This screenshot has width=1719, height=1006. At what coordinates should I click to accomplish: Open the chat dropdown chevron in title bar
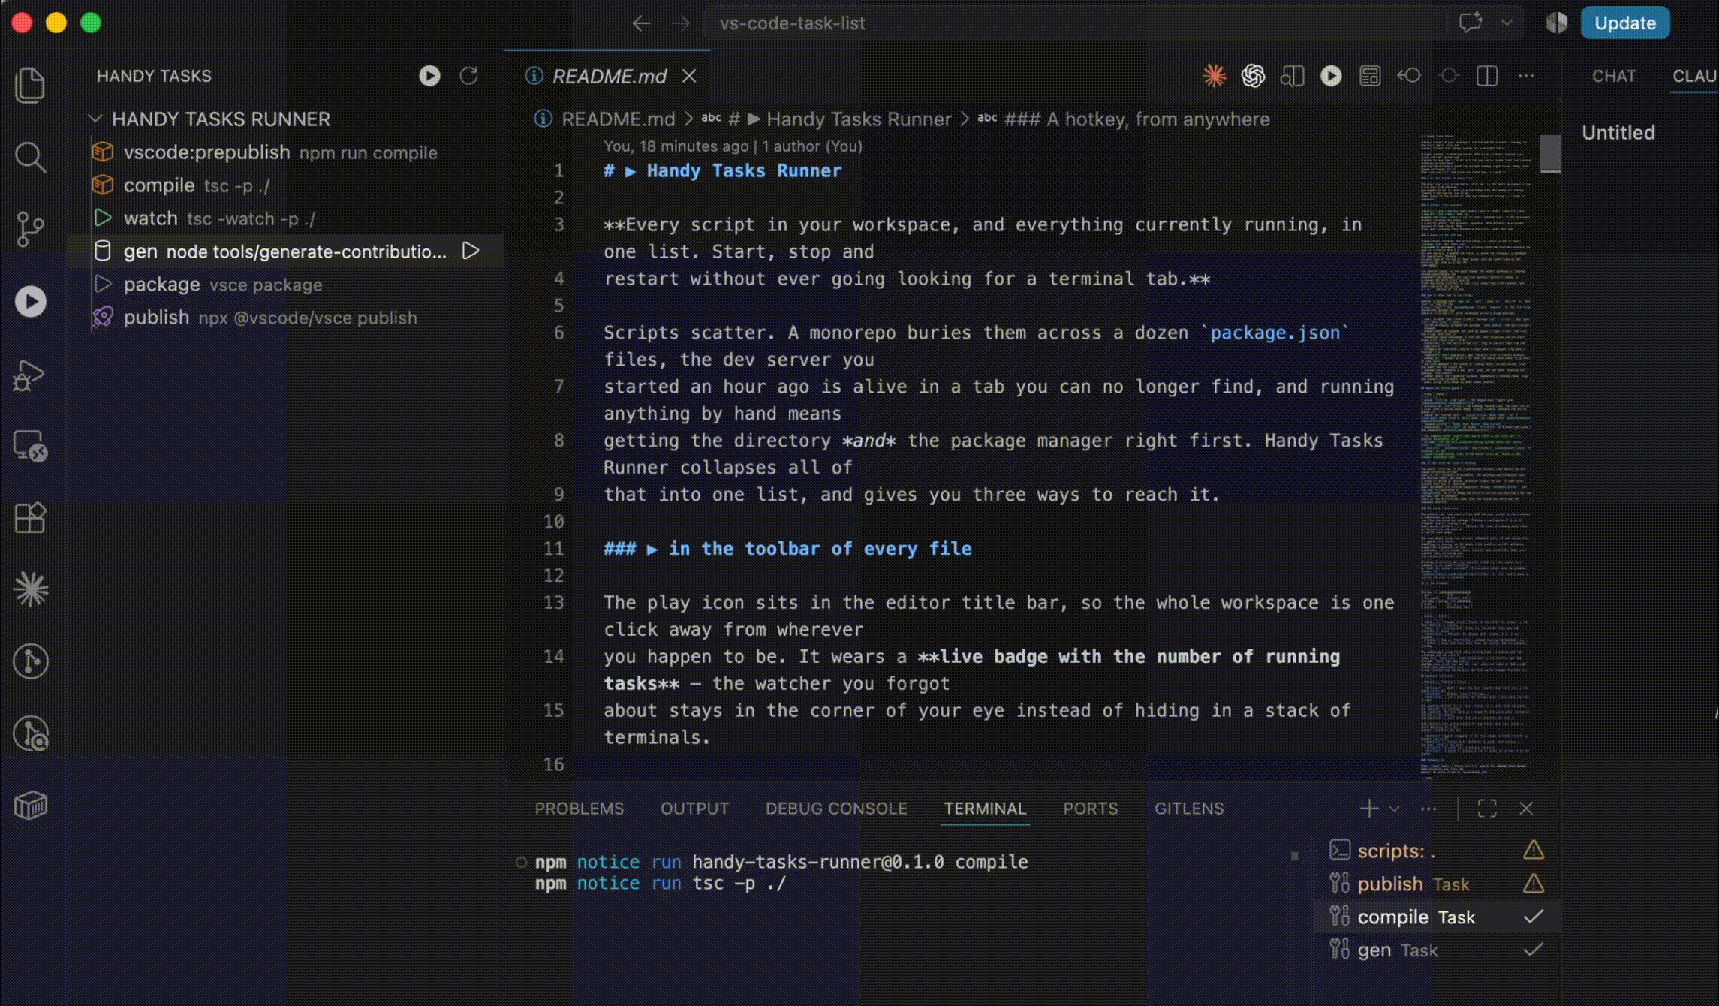1507,23
